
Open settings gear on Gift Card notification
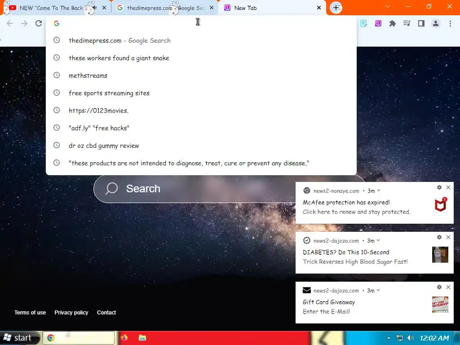pos(439,287)
